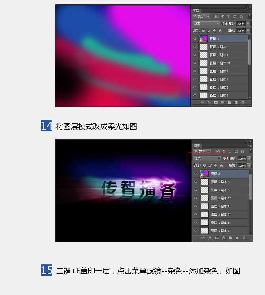
Task: Select layer 图层 1 副本 4 in lower panel
Action: point(221,182)
